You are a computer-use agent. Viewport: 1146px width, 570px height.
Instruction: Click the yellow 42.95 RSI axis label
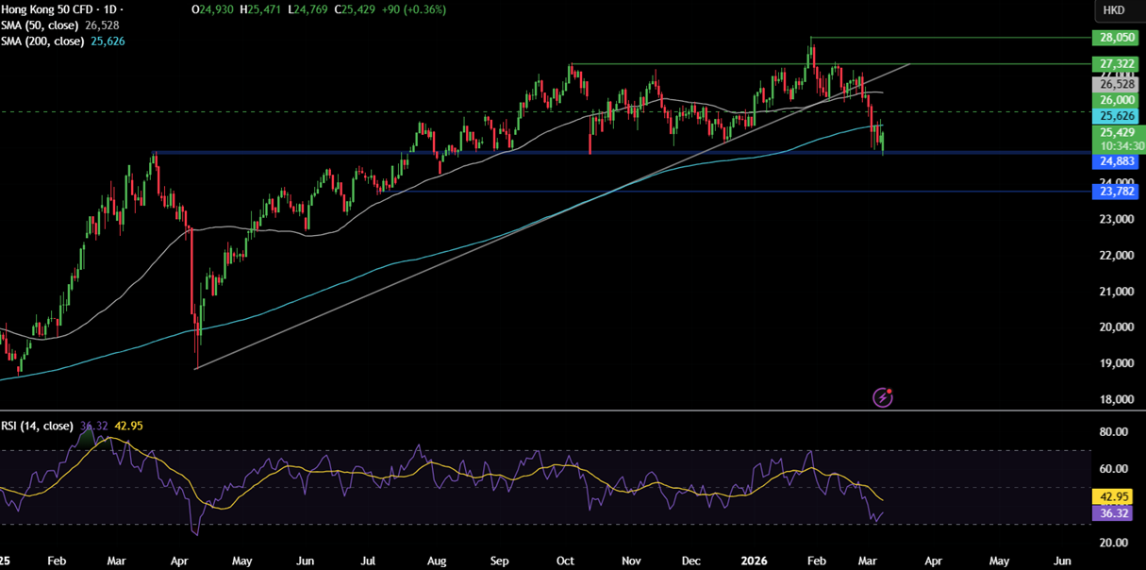pos(1117,496)
